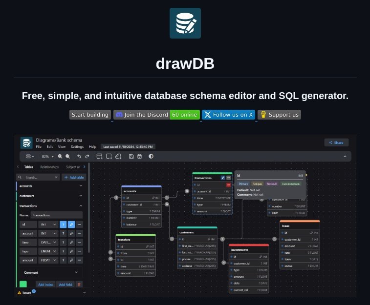Screen dimensions: 370x305
Task: Open the View menu
Action: point(62,147)
